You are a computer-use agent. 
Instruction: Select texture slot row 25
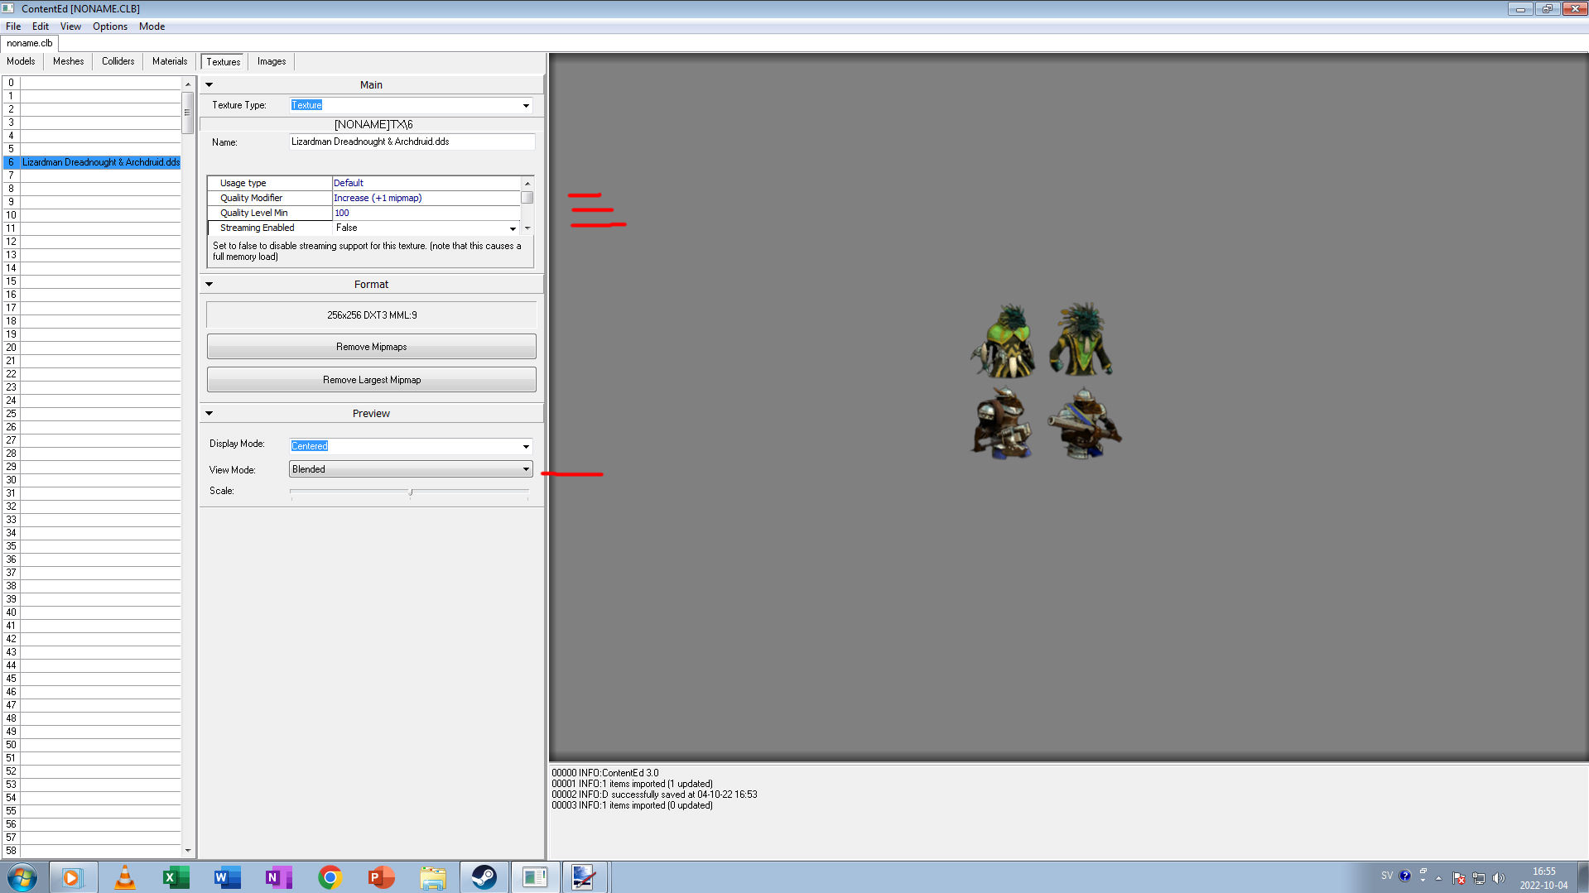[x=93, y=414]
